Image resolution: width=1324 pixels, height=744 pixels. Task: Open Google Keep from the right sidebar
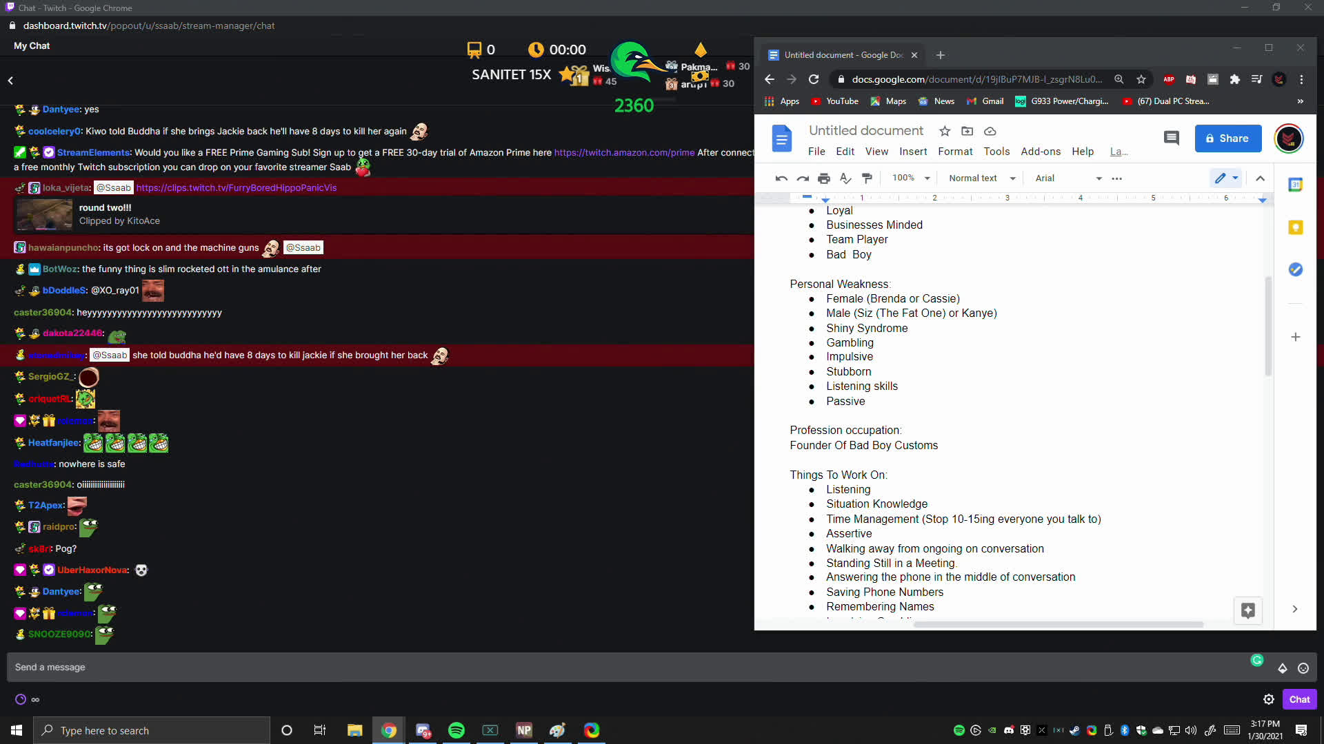1297,227
